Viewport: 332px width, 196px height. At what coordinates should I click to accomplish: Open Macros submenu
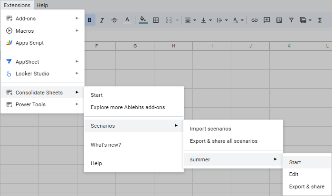pos(42,31)
